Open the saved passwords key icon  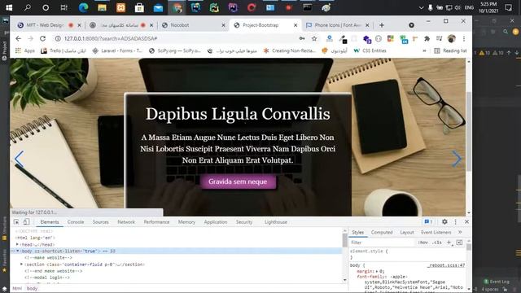(x=302, y=38)
